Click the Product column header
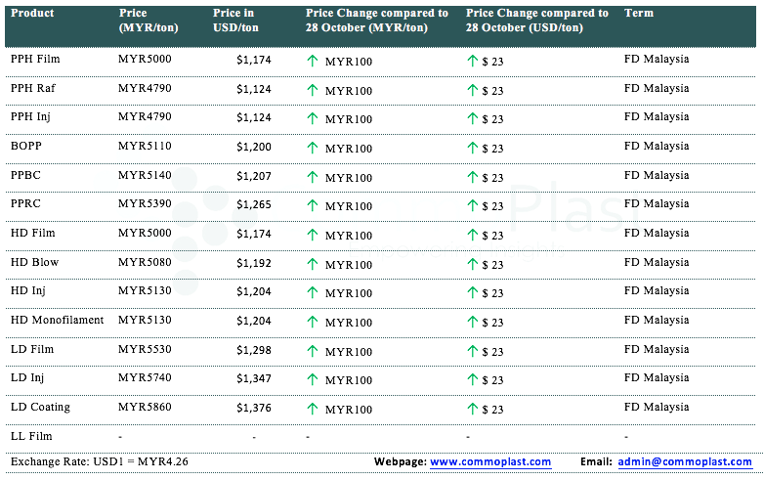Image resolution: width=764 pixels, height=480 pixels. point(32,14)
